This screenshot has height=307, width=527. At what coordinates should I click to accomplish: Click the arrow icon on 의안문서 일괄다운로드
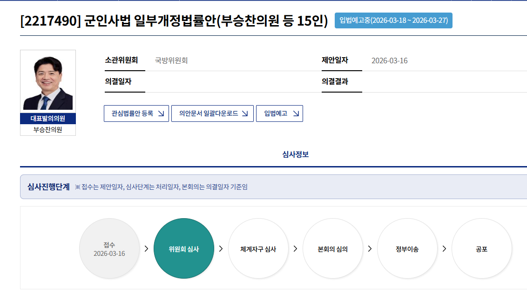pyautogui.click(x=245, y=113)
